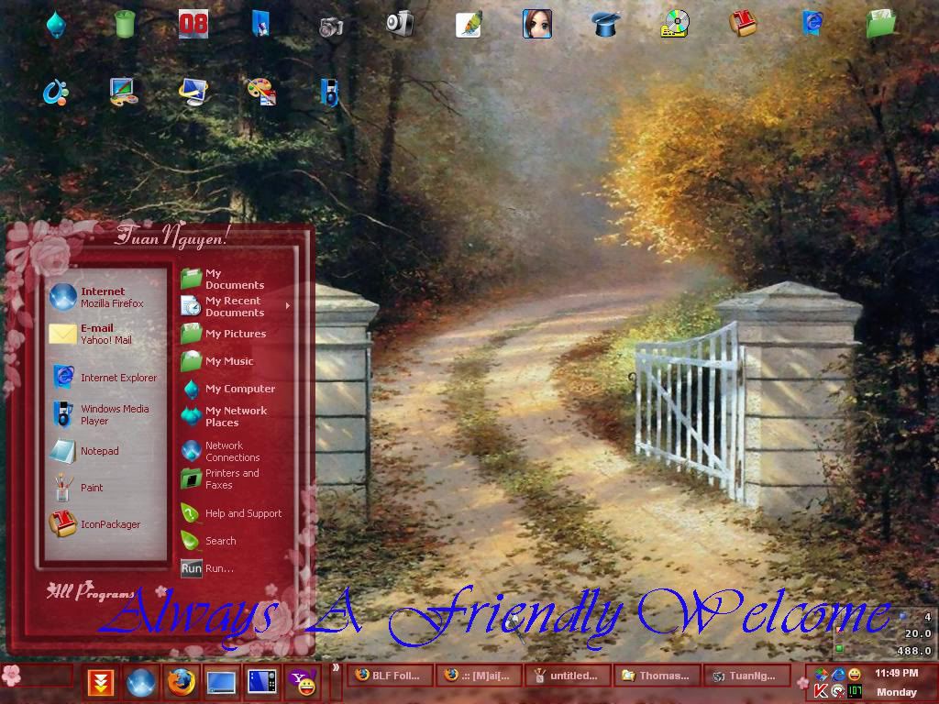Open the IconPackager stamp desktop icon

(743, 24)
